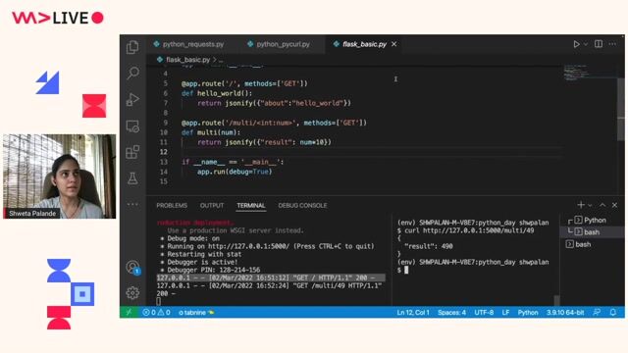This screenshot has height=353, width=628.
Task: Switch to the python_requests.py tab
Action: [x=188, y=44]
